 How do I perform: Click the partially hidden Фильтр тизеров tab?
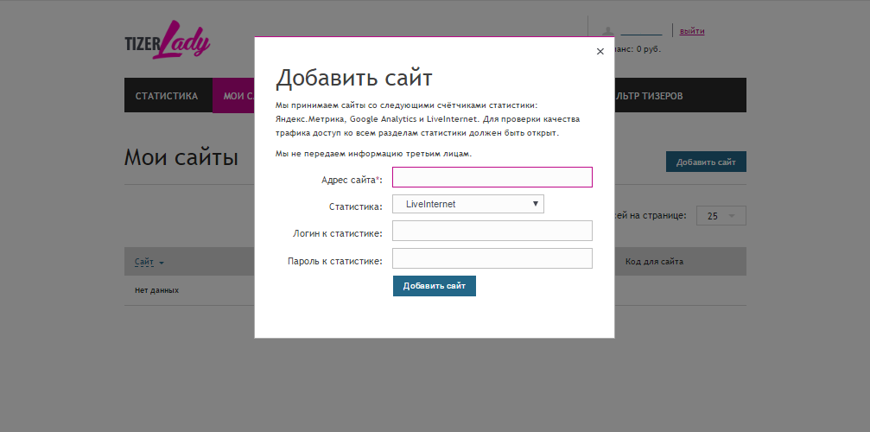pyautogui.click(x=649, y=96)
